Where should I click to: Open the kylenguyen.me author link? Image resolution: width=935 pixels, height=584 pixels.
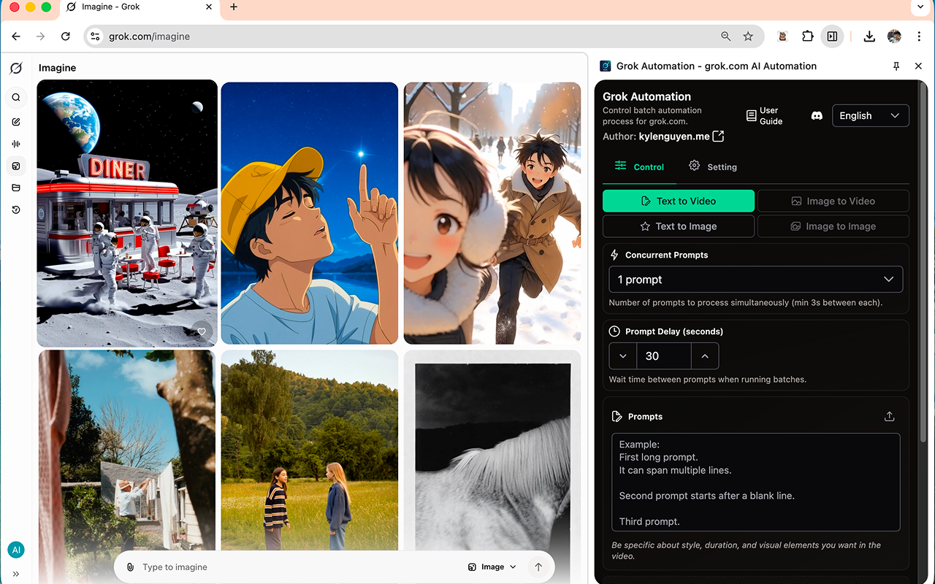coord(680,137)
